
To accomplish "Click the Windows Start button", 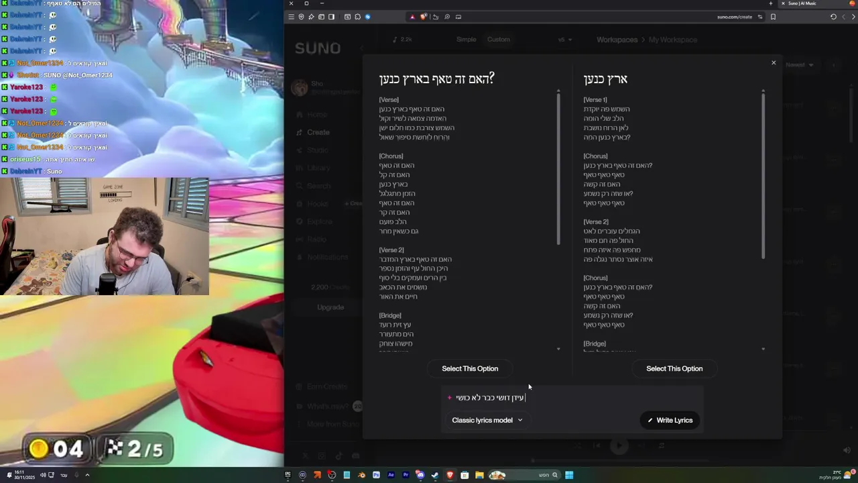I will coord(569,475).
